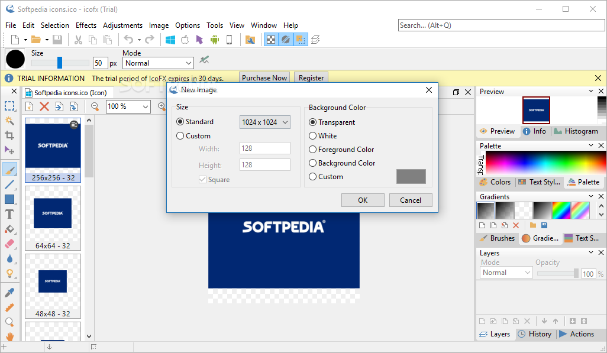Expand the Open file dropdown arrow
Viewport: 607px width, 353px height.
pos(47,40)
